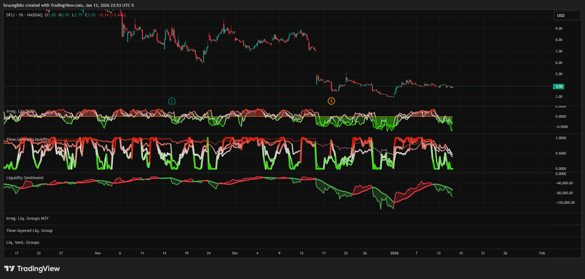Select the Time-layered Liquidity indicator label
This screenshot has width=585, height=279.
pos(28,139)
